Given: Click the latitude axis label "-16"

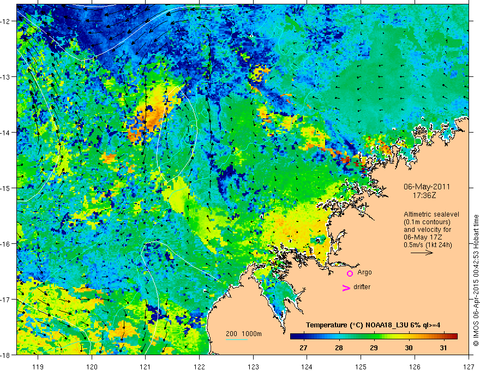Looking at the screenshot, I should tap(6, 244).
